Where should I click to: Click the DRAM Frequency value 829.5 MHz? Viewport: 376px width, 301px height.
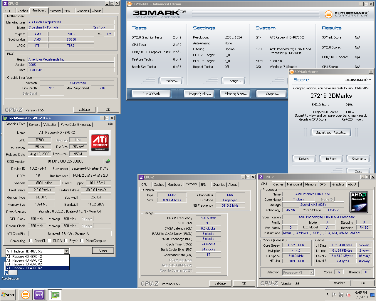pyautogui.click(x=208, y=218)
